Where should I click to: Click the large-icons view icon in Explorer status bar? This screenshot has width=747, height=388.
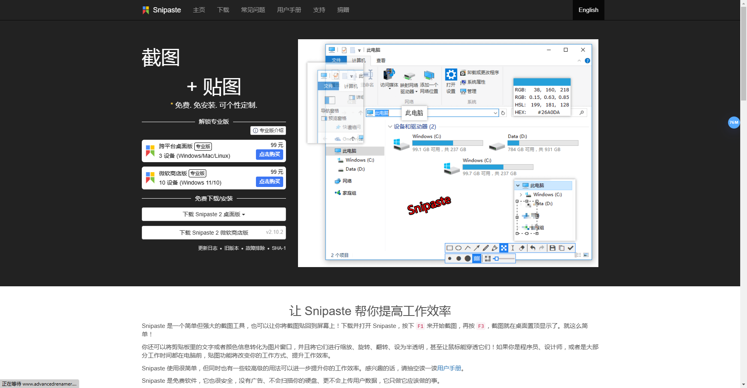(x=586, y=255)
